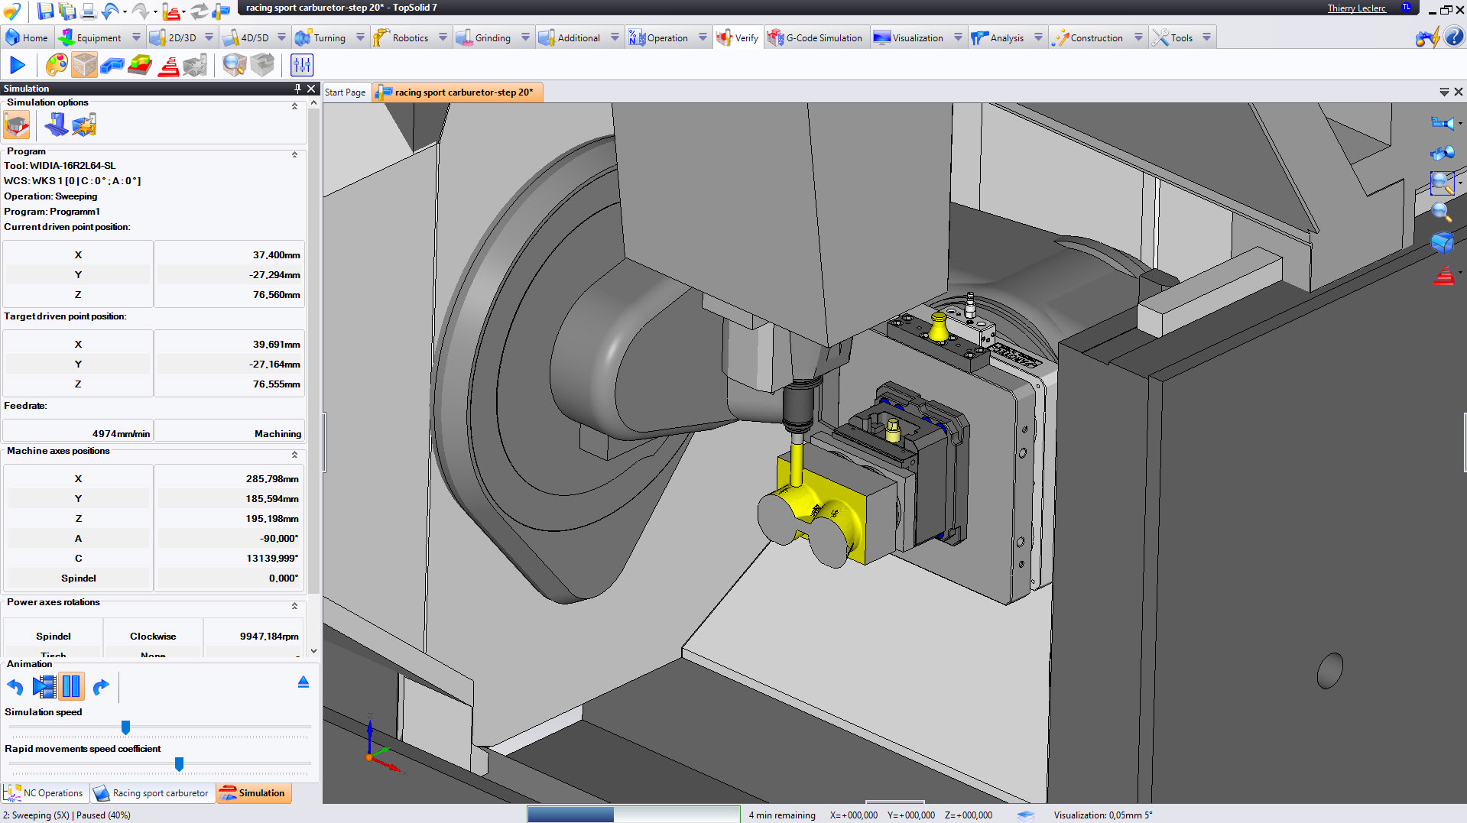1467x823 pixels.
Task: Open the Visualization menu dropdown arrow
Action: tap(959, 37)
